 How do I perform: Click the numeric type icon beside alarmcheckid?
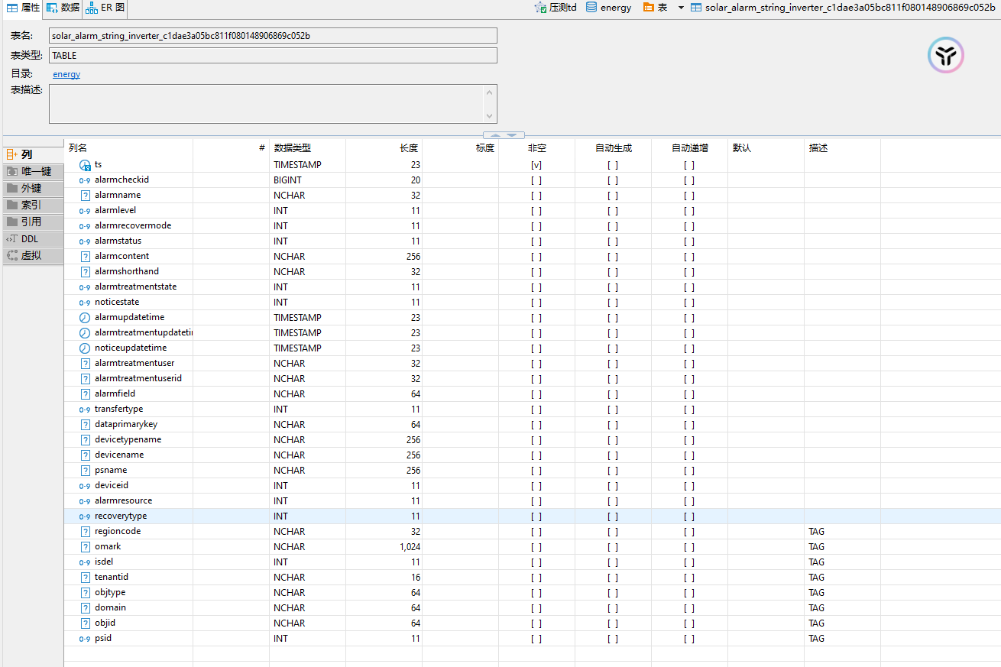tap(85, 180)
